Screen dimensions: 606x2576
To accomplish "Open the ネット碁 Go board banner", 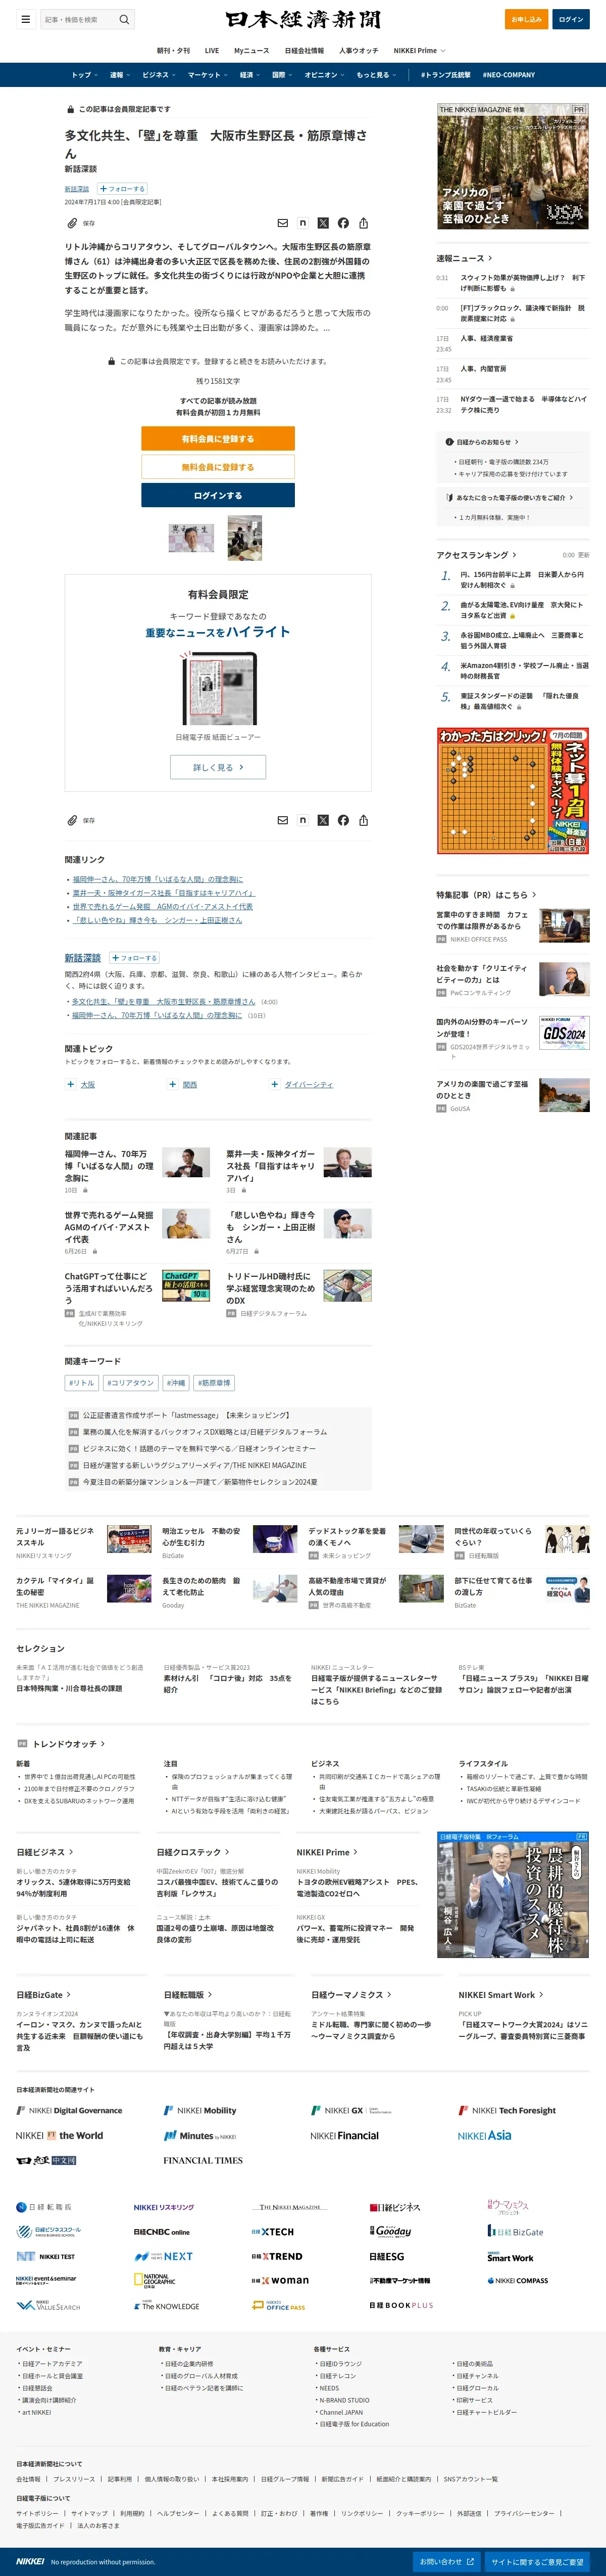I will pos(513,791).
